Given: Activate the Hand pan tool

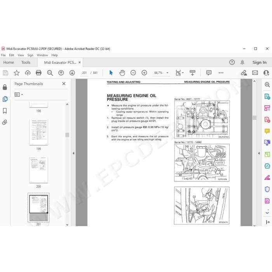Looking at the screenshot, I should [x=122, y=73].
